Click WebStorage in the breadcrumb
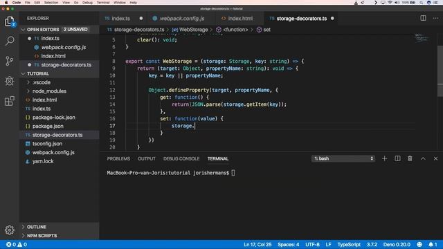The width and height of the screenshot is (443, 249). click(x=193, y=30)
